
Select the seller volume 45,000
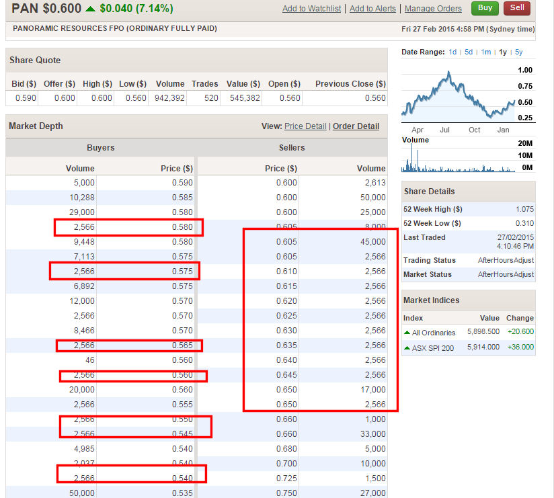[x=373, y=242]
